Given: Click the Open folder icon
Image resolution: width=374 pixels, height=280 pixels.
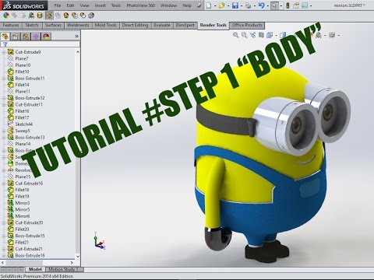Looking at the screenshot, I should [221, 5].
